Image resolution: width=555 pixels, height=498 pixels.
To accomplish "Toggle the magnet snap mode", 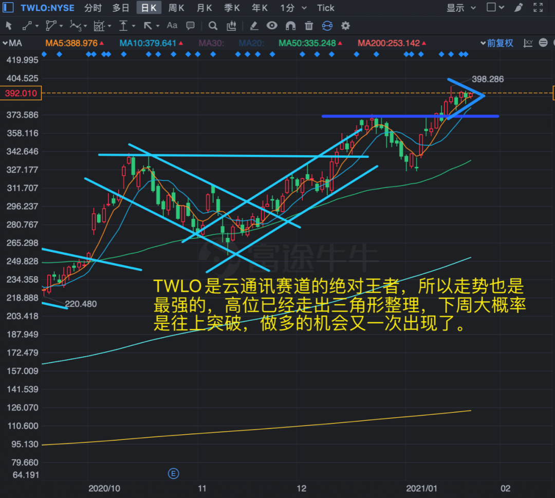I will click(290, 26).
